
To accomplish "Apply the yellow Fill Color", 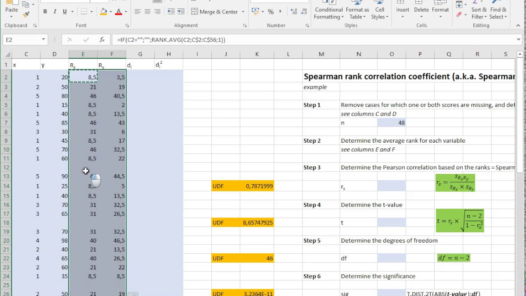I will (104, 12).
